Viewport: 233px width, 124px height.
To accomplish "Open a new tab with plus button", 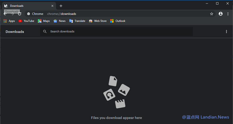I will (x=61, y=6).
